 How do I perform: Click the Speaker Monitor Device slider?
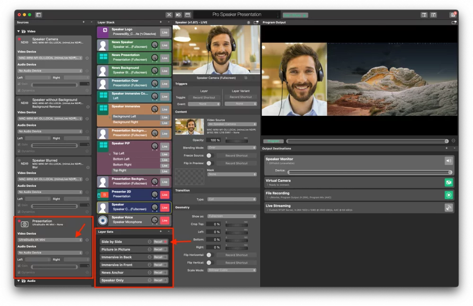(370, 172)
